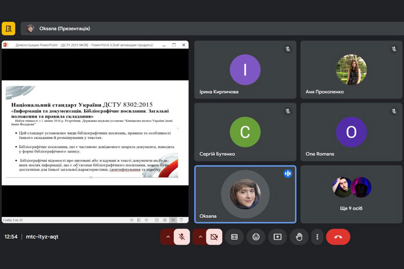
Task: Open the 'Ще 9 осіб' participants tile
Action: pos(351,194)
